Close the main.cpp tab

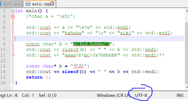point(52,4)
